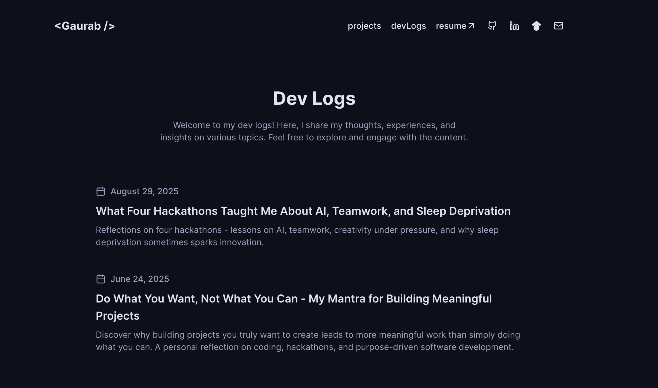
Task: Open the Four Hackathons post title
Action: point(303,211)
